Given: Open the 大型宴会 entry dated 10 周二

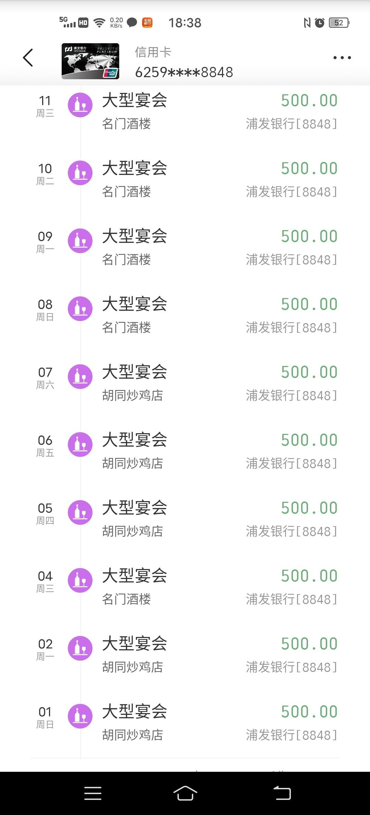Looking at the screenshot, I should click(185, 180).
